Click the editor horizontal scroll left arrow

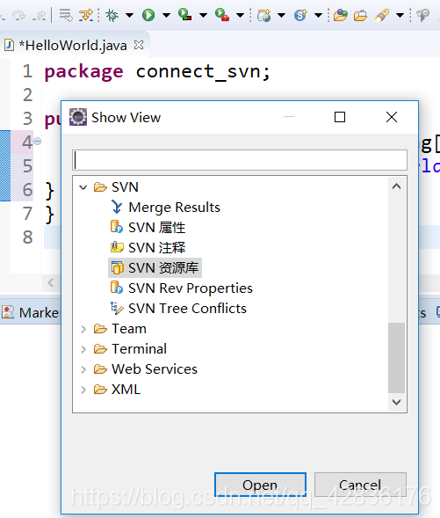[50, 283]
